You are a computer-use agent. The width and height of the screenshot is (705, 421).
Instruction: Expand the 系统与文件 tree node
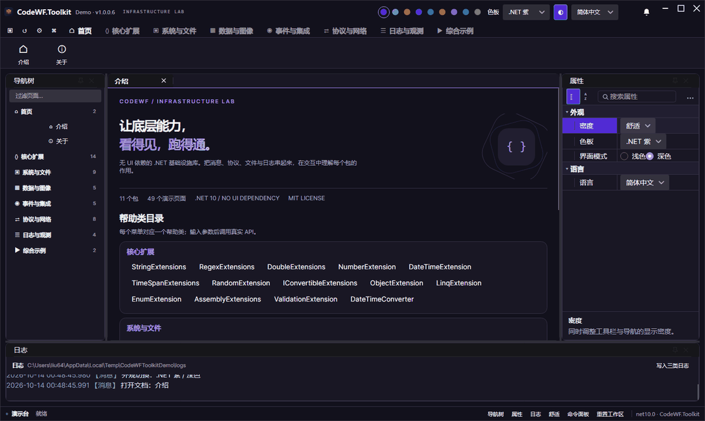pos(55,172)
